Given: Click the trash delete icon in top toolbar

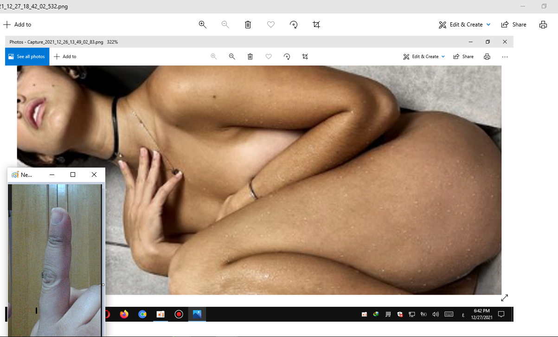Looking at the screenshot, I should coord(248,25).
